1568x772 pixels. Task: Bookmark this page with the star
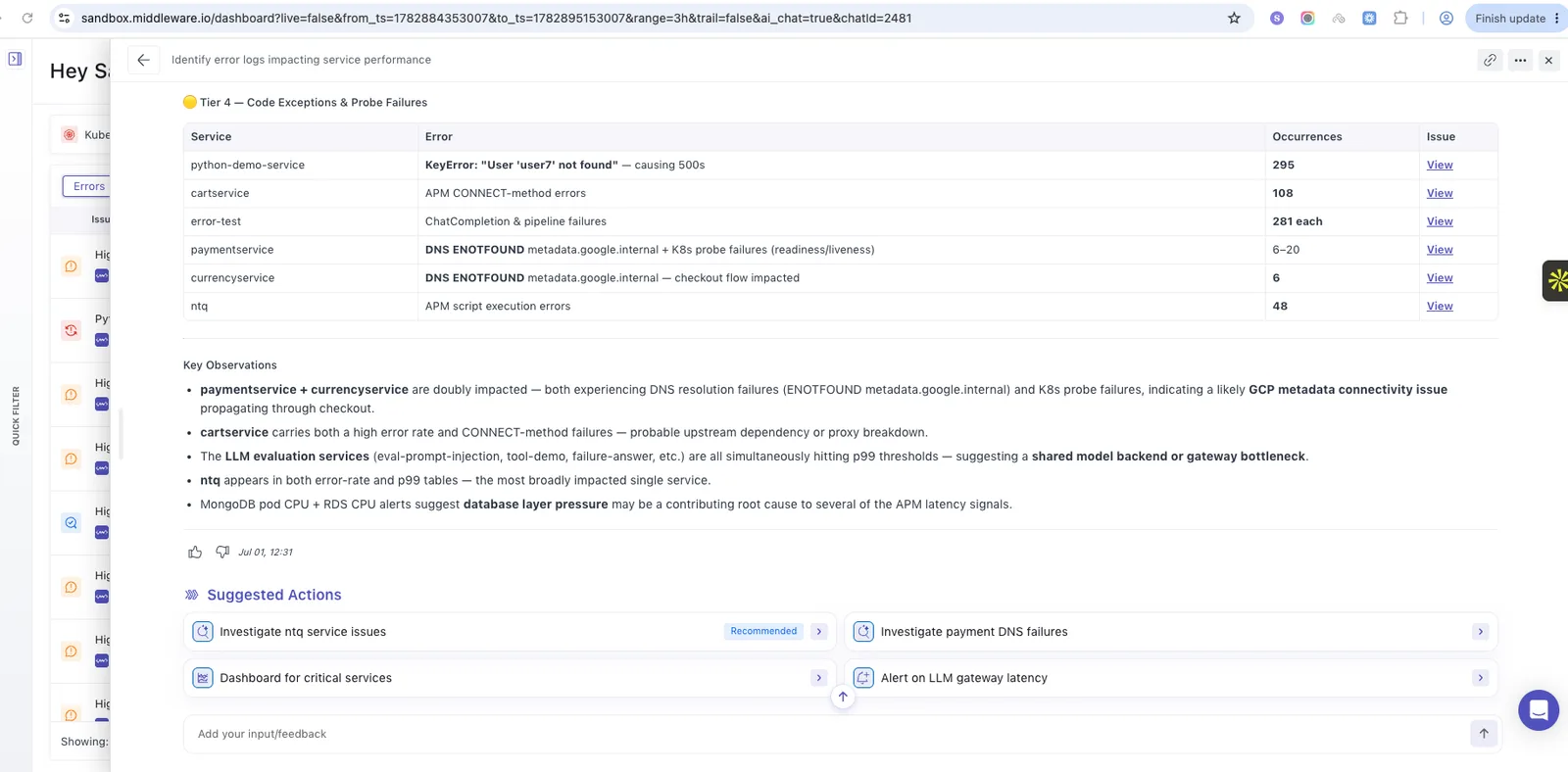click(1234, 18)
